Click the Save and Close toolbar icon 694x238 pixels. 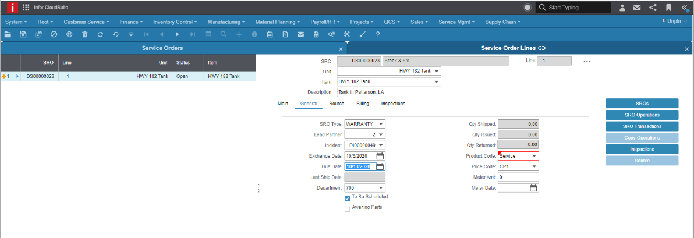[38, 34]
